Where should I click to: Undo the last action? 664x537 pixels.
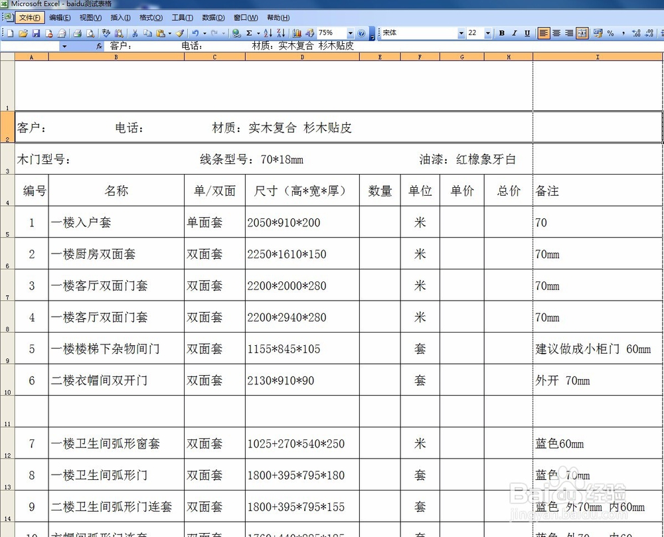pos(196,33)
